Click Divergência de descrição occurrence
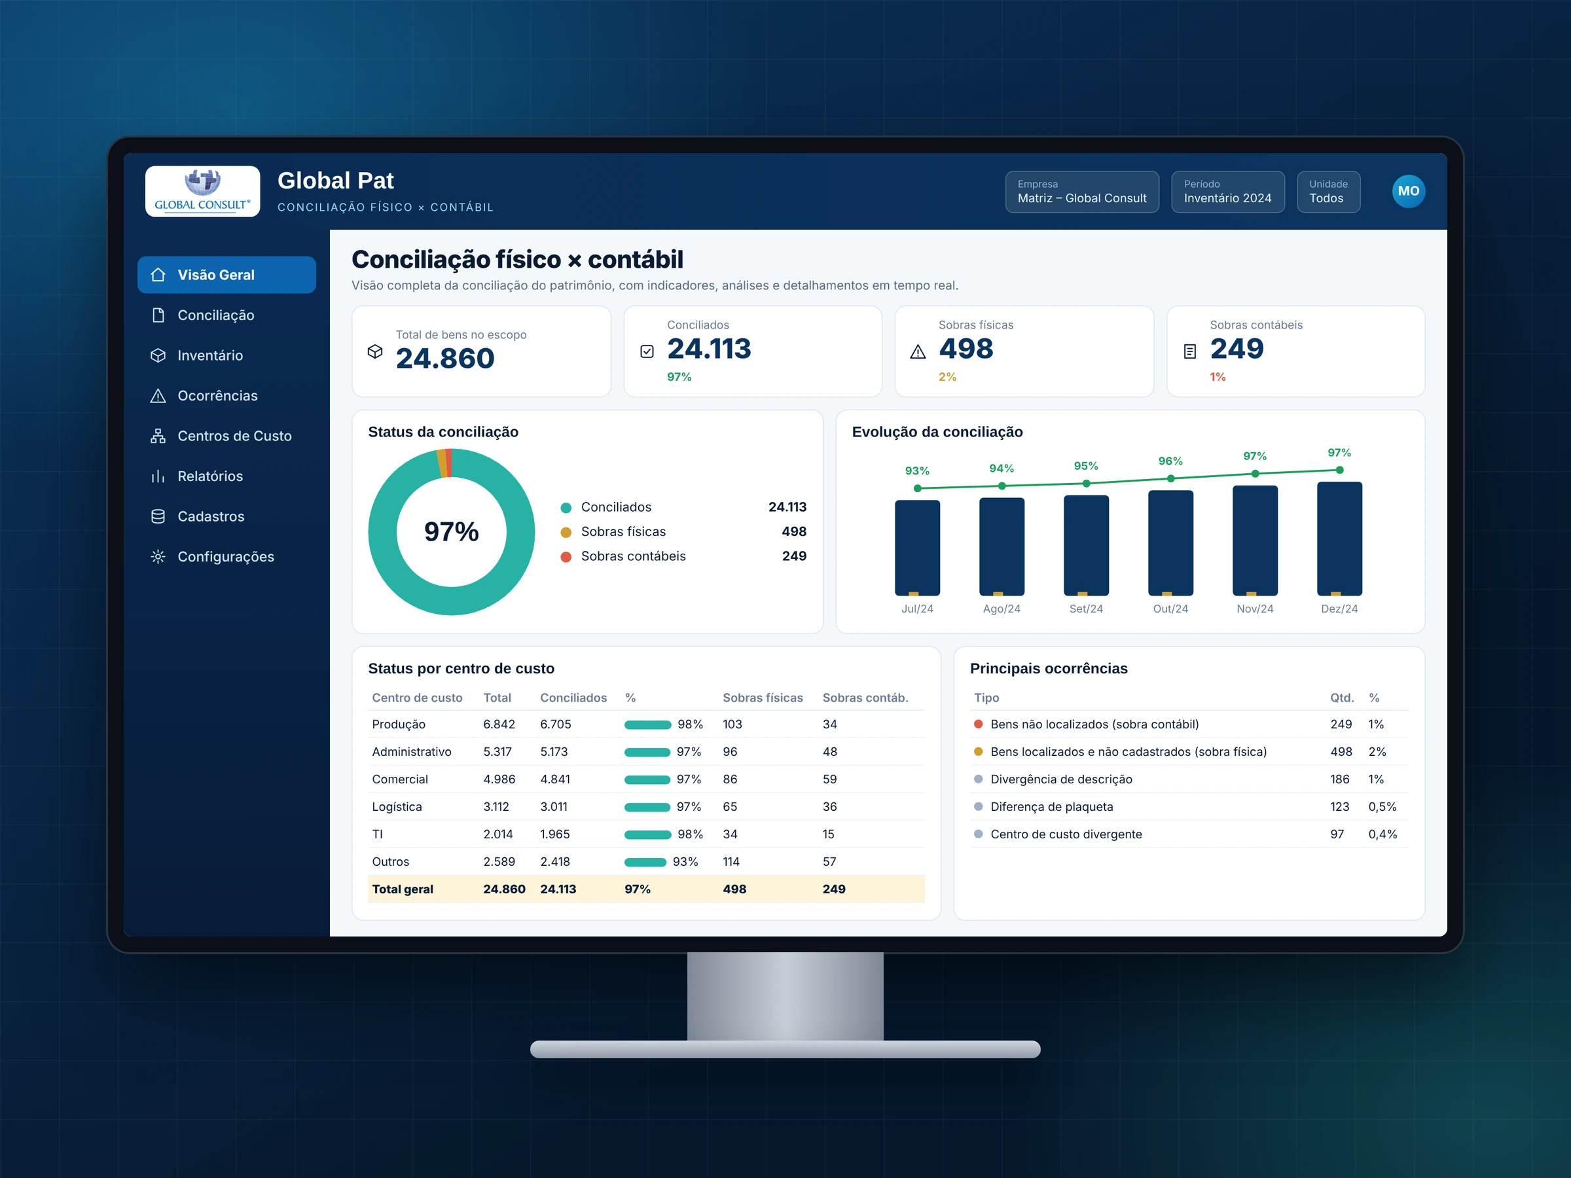This screenshot has width=1571, height=1178. [x=1189, y=779]
